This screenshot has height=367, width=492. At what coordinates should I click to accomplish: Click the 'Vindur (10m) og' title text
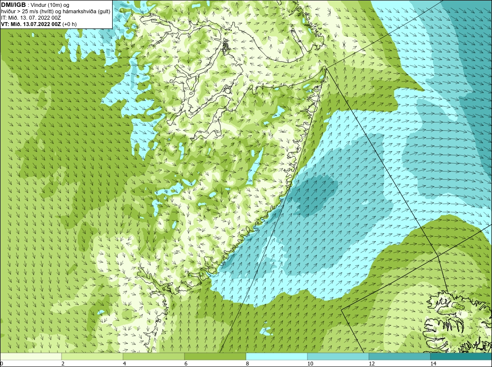(x=50, y=5)
